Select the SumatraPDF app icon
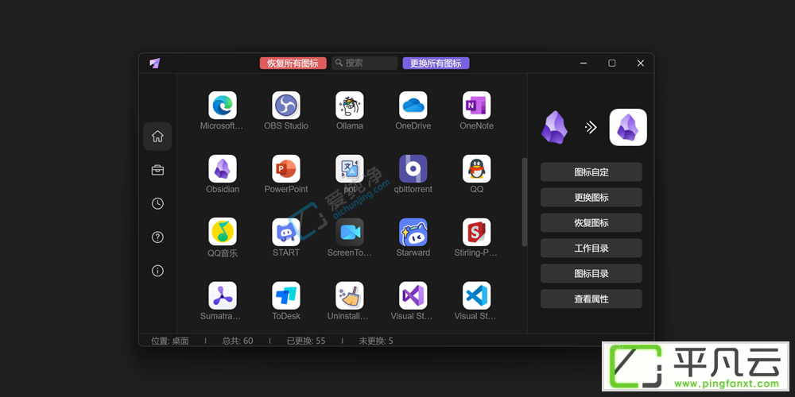This screenshot has height=397, width=795. [223, 295]
